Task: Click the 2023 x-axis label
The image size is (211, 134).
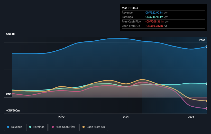Action: [x=126, y=117]
